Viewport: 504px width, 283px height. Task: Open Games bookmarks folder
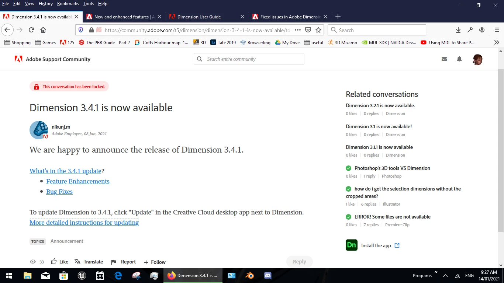(x=45, y=42)
